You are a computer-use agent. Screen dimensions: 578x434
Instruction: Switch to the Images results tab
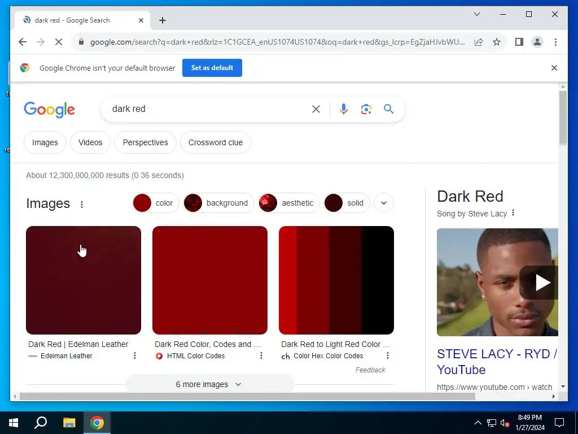(x=45, y=142)
